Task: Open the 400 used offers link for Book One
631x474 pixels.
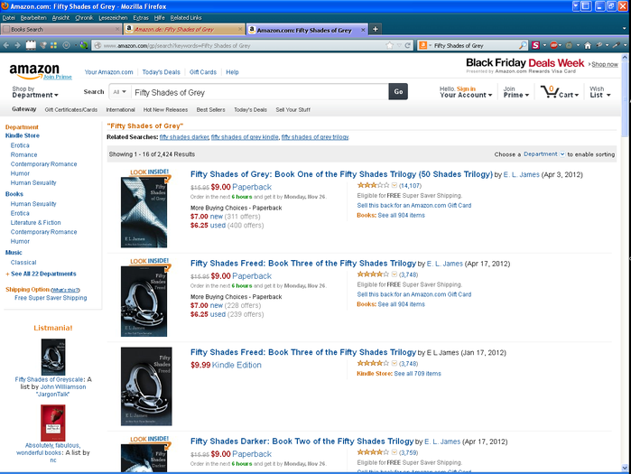Action: [246, 226]
